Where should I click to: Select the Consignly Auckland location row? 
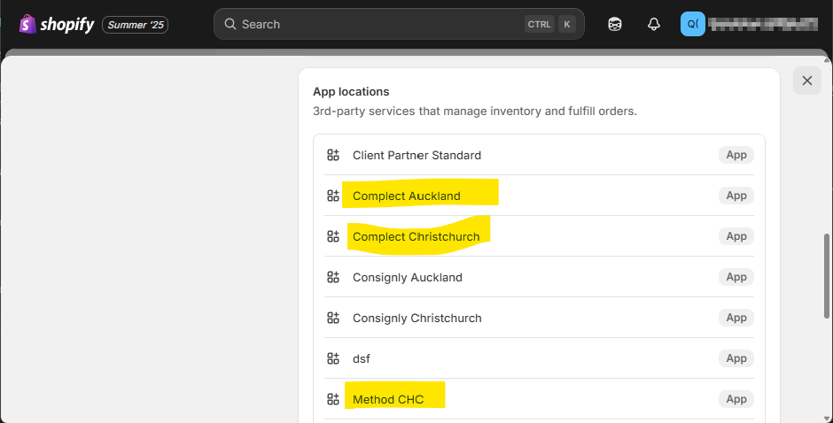(x=408, y=277)
